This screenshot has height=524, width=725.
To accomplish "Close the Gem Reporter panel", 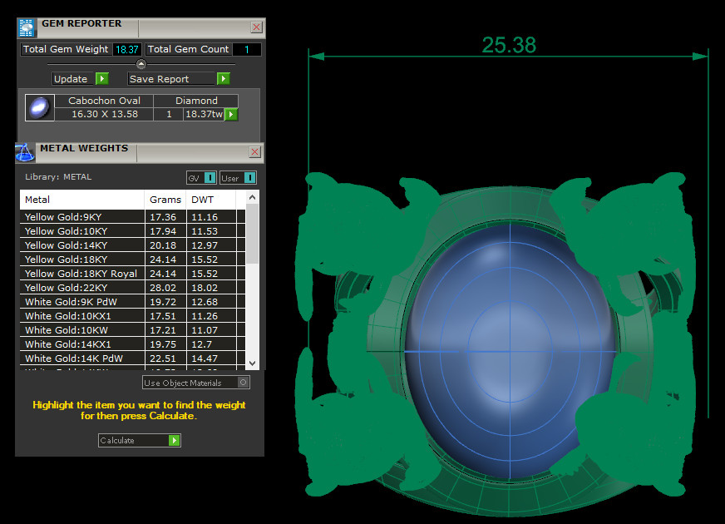I will click(256, 27).
